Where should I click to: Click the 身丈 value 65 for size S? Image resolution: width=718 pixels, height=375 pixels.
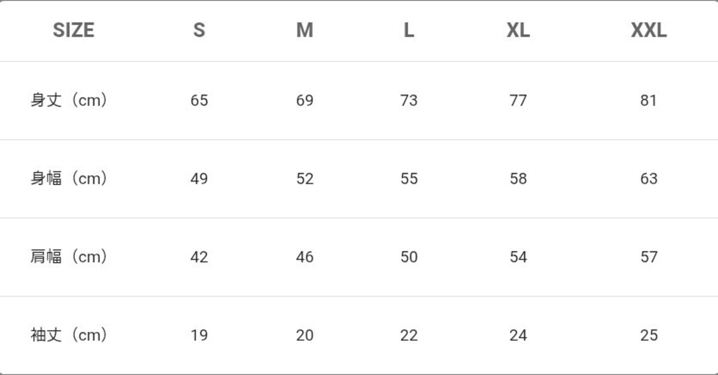tap(199, 100)
